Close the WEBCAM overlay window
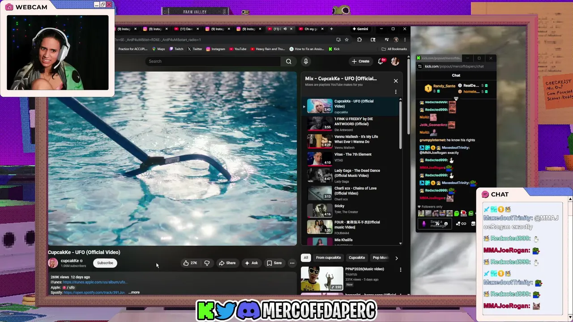This screenshot has width=573, height=322. 109,4
